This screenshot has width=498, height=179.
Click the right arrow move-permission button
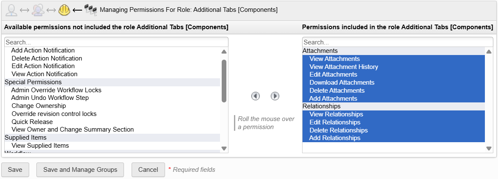(275, 96)
